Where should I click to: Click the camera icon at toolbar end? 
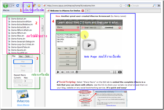click(159, 5)
